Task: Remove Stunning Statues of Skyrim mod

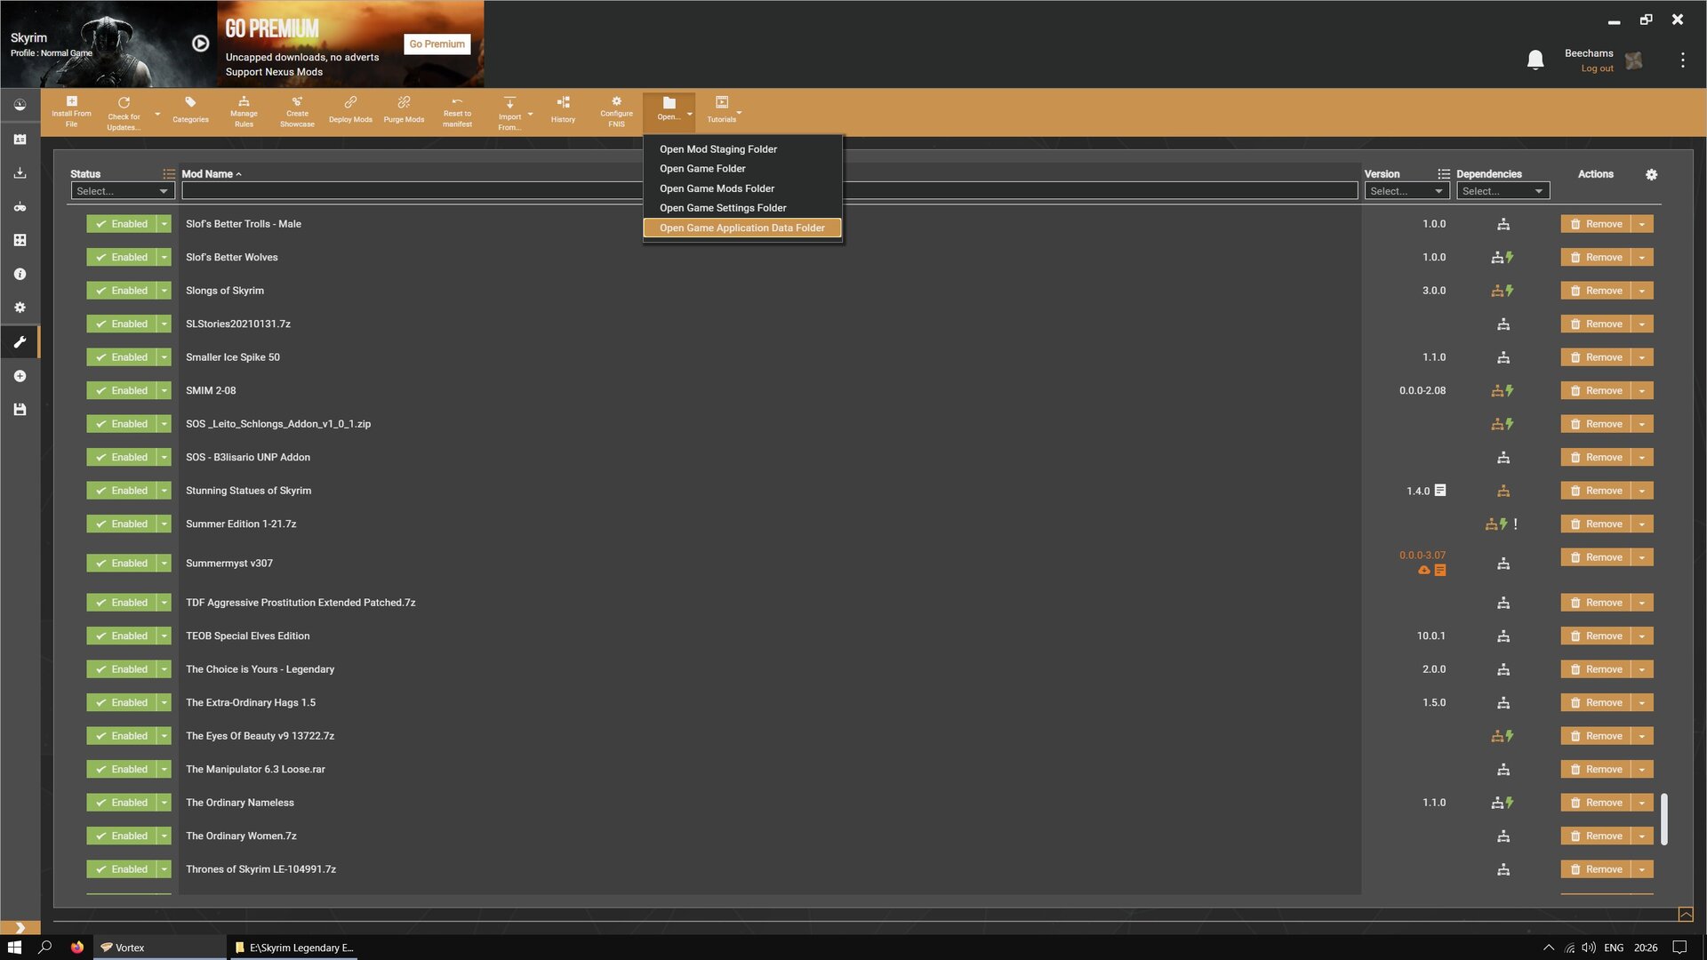Action: click(x=1596, y=491)
